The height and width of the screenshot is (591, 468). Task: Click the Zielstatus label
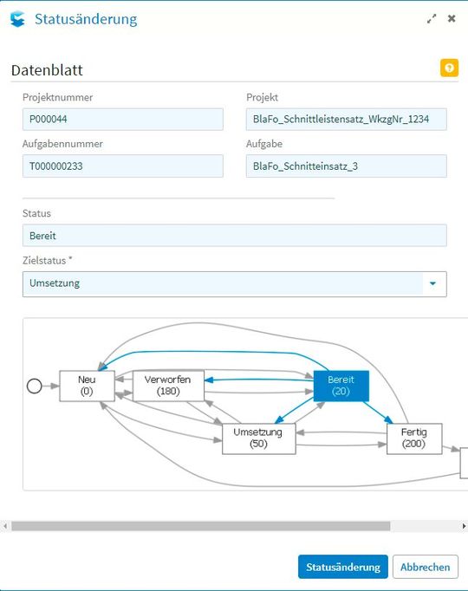[x=47, y=260]
